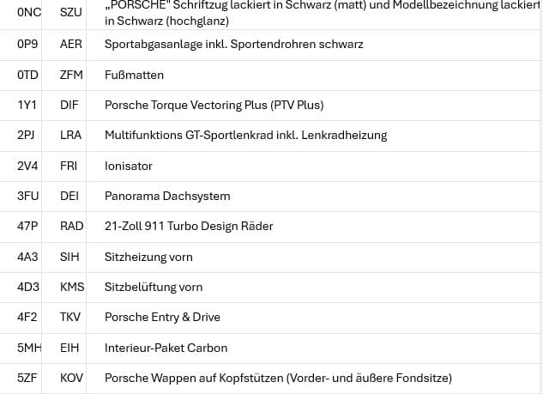This screenshot has width=543, height=394.
Task: Click the Fußmatten row text
Action: pos(134,76)
